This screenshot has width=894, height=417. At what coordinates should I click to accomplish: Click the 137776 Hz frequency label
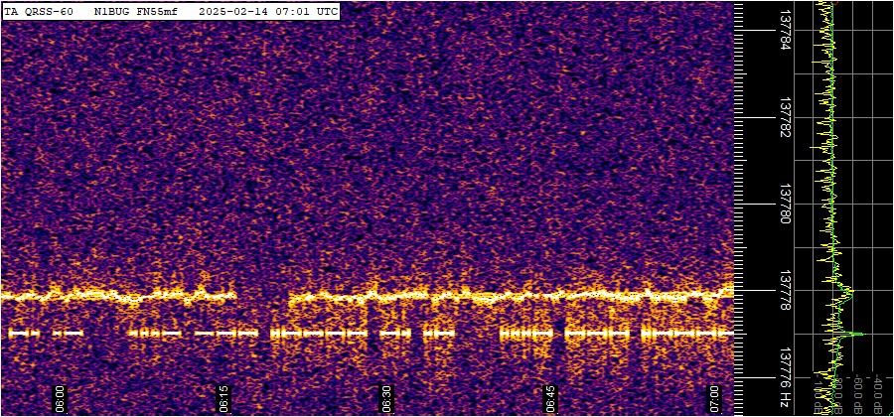(785, 376)
